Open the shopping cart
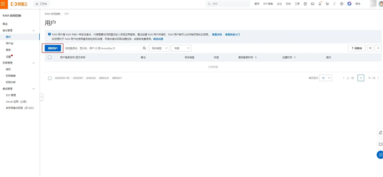This screenshot has width=383, height=177. click(x=327, y=4)
